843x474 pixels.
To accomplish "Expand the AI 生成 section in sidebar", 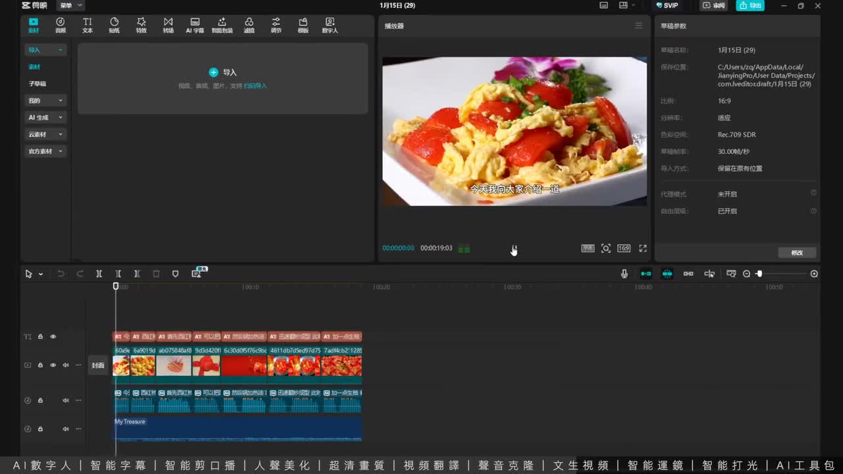I will tap(45, 117).
